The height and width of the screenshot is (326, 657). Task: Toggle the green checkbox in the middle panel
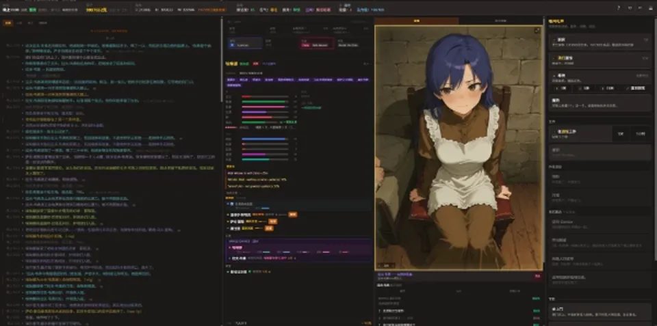250,271
